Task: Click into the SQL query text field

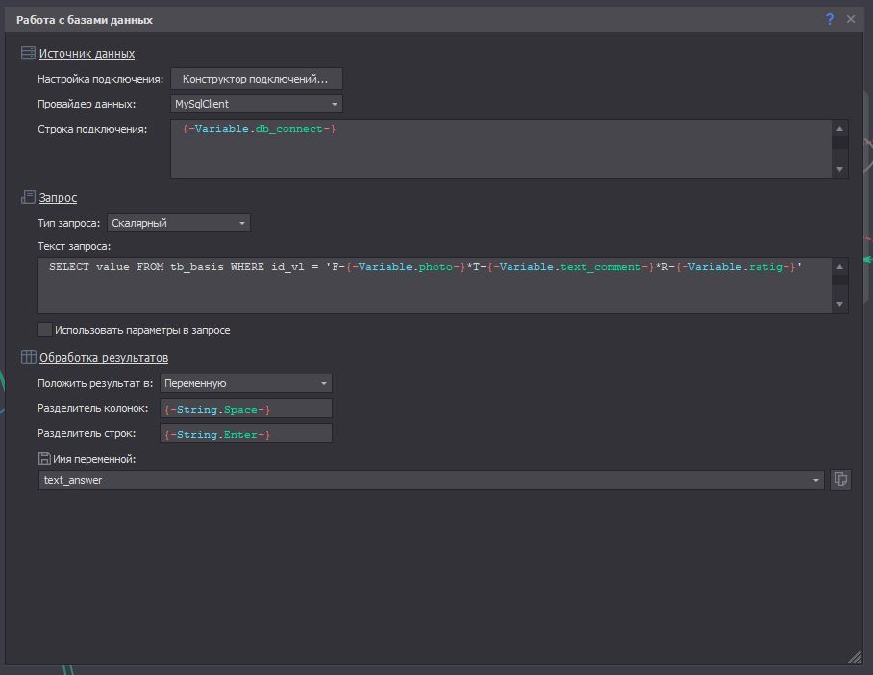Action: click(433, 285)
